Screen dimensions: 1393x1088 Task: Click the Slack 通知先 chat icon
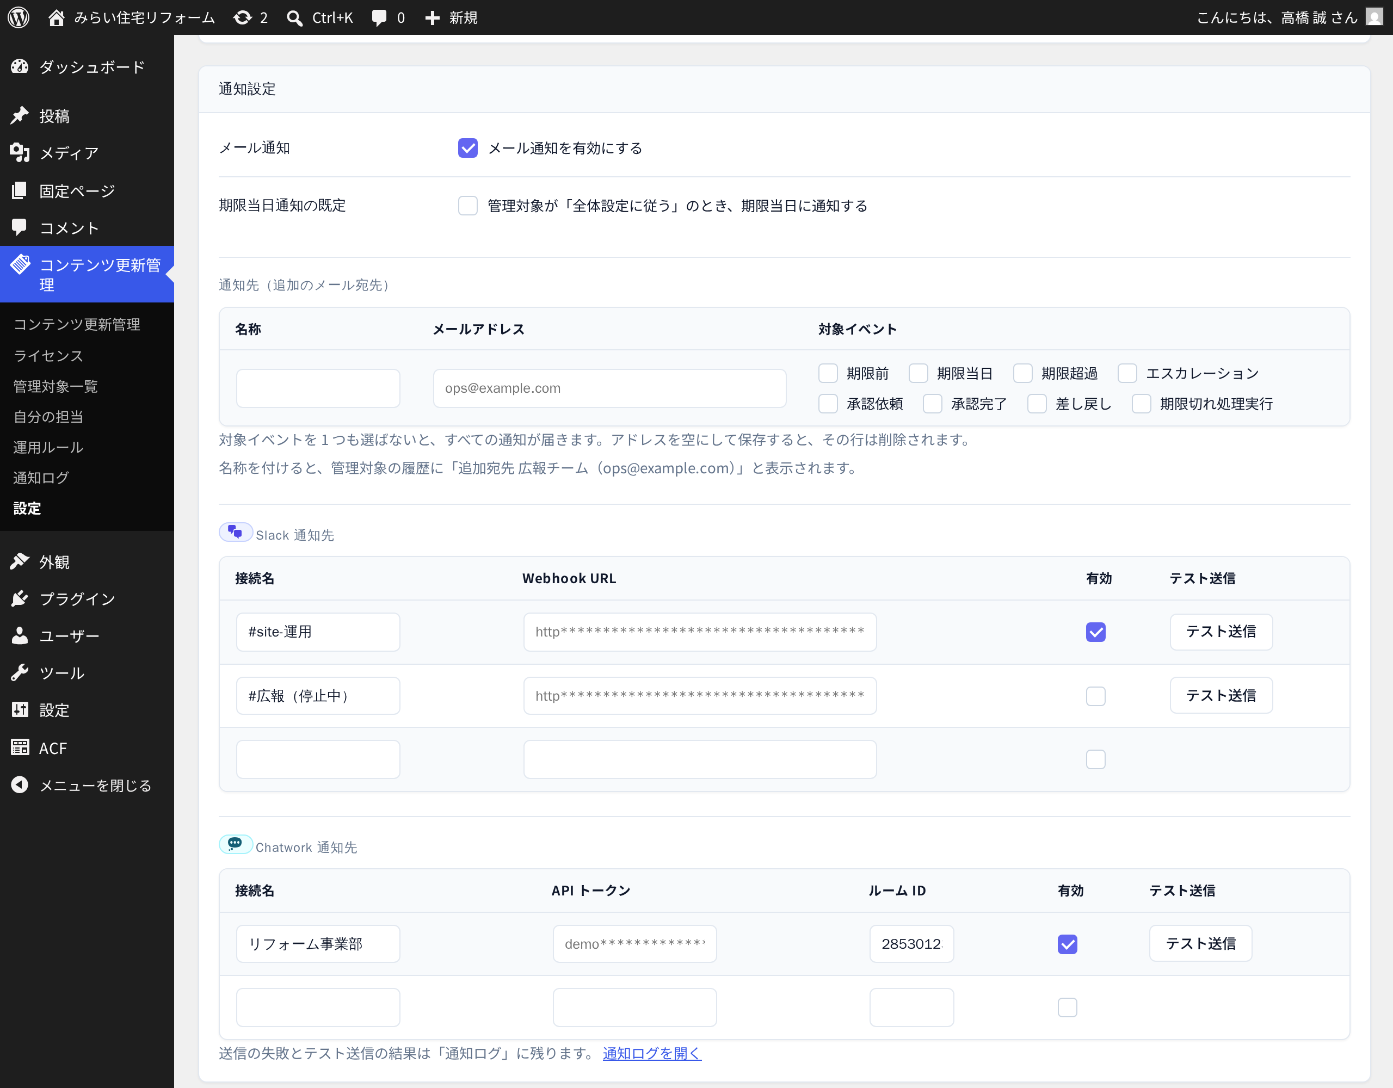(x=236, y=532)
